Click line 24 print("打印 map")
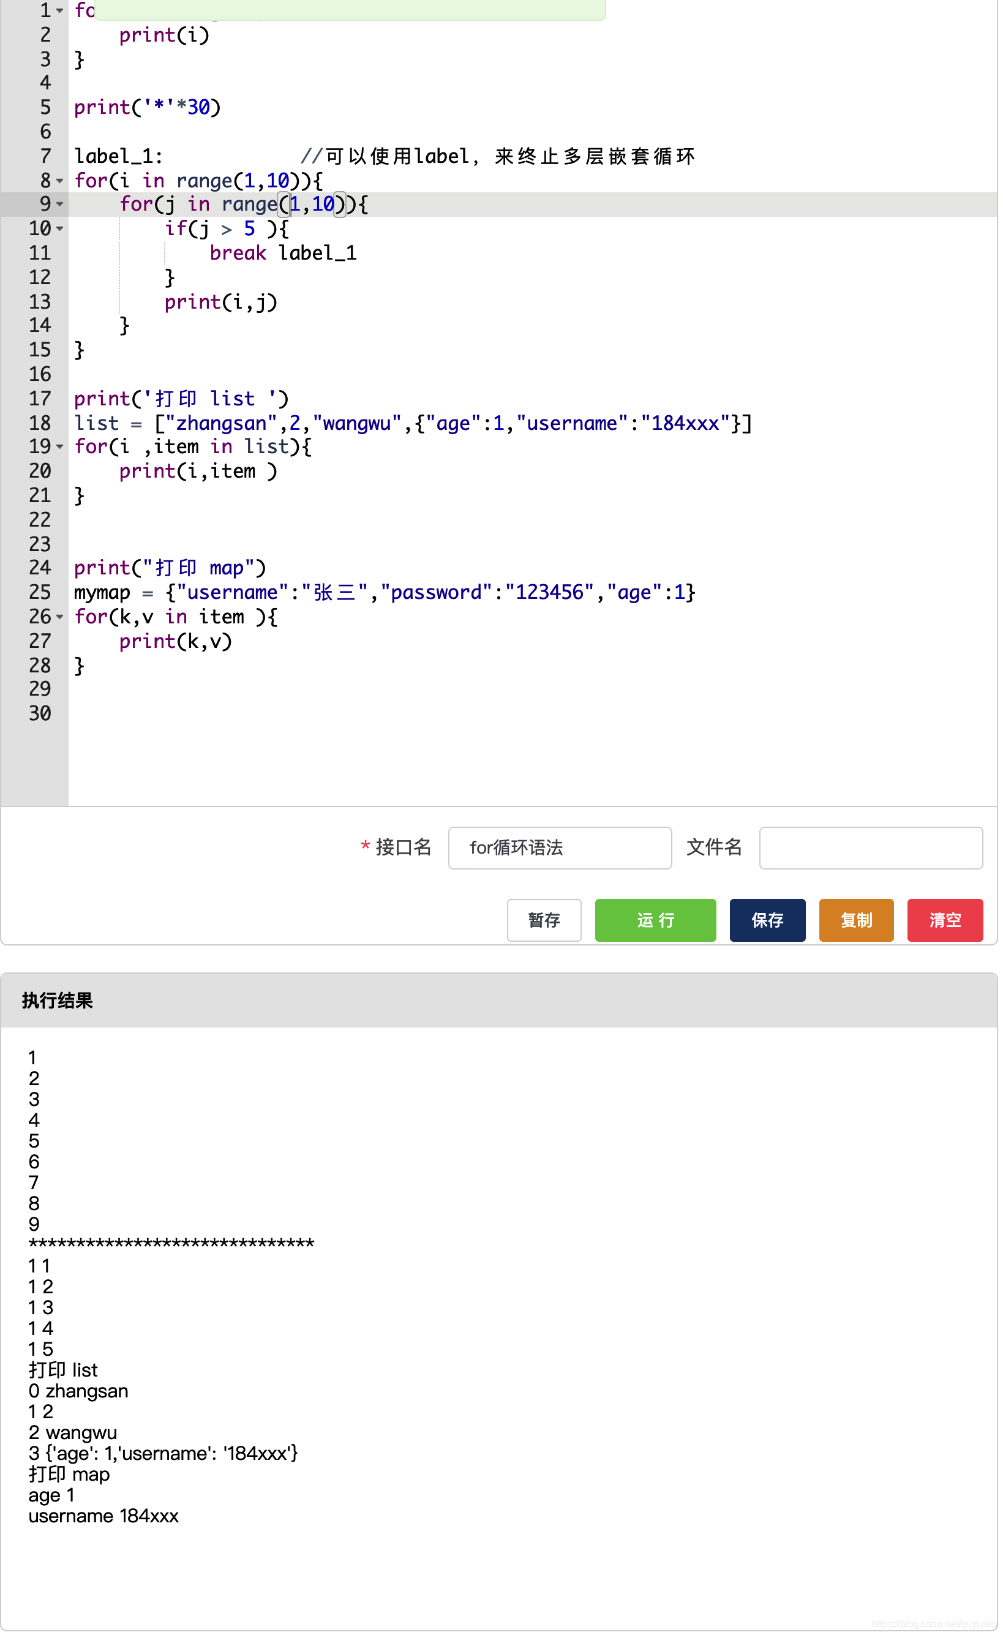 (x=170, y=569)
